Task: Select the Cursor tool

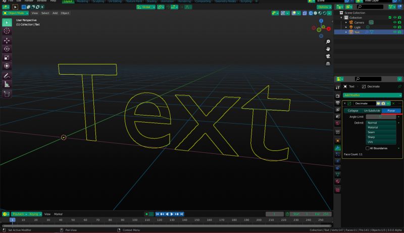Action: [x=7, y=31]
